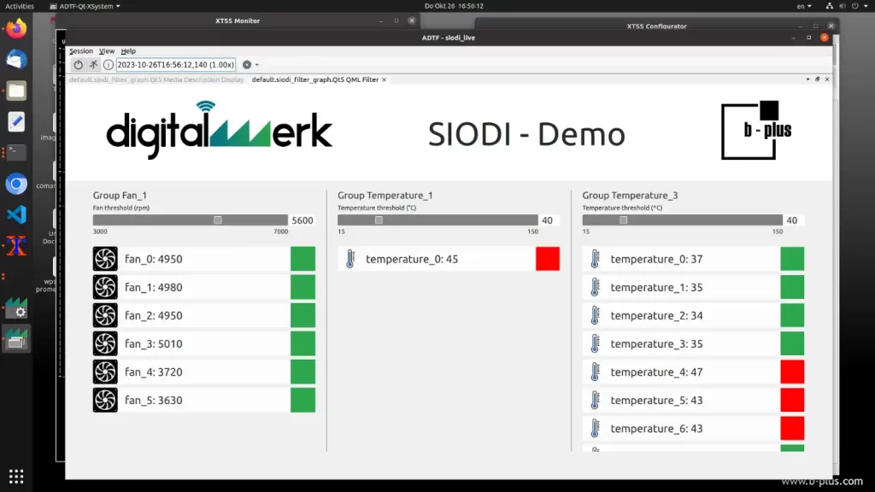Launch Visual Studio Code from the dock

coord(16,214)
